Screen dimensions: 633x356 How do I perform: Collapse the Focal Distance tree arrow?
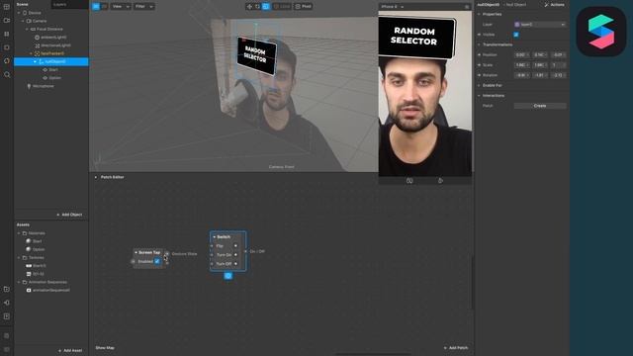pyautogui.click(x=27, y=29)
